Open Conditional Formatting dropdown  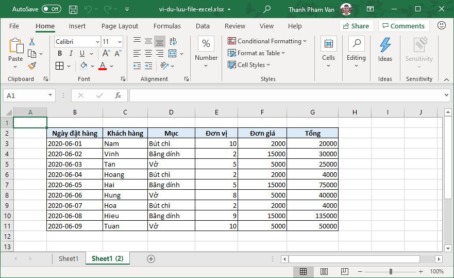(x=266, y=41)
